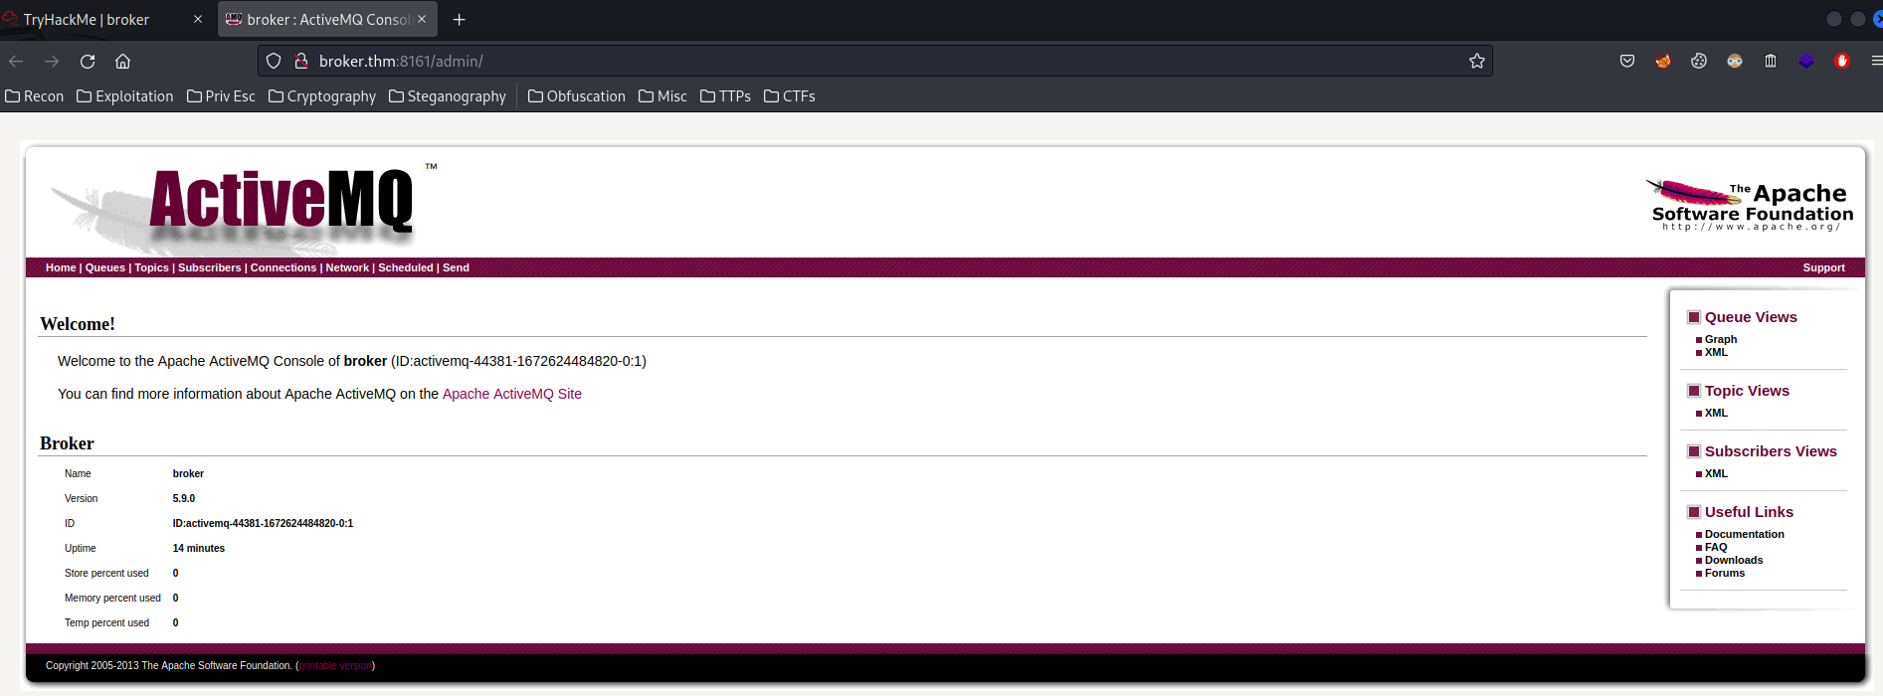Open the Forums useful link
Image resolution: width=1883 pixels, height=696 pixels.
tap(1725, 573)
